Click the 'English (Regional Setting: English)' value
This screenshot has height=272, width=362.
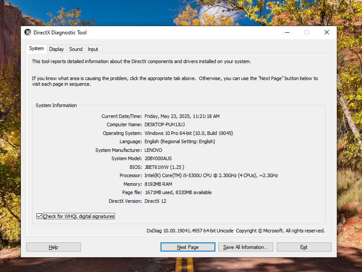tap(180, 141)
